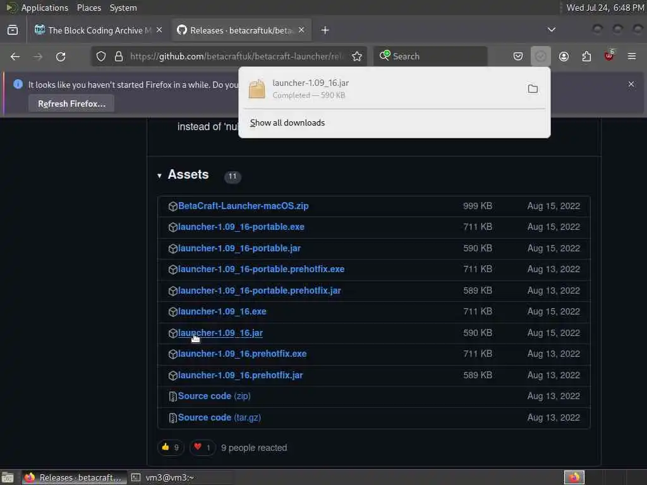Open the Places menu
647x485 pixels.
[89, 8]
